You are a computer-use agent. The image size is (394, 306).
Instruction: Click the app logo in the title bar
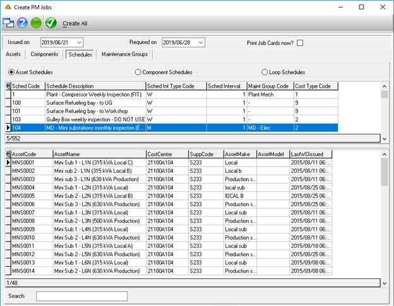pyautogui.click(x=8, y=7)
